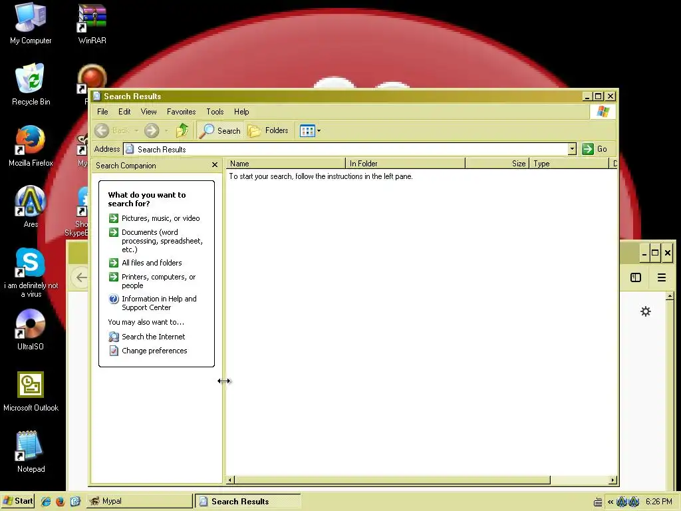Screen dimensions: 681x511
Task: Click the Forward arrow button
Action: [152, 130]
